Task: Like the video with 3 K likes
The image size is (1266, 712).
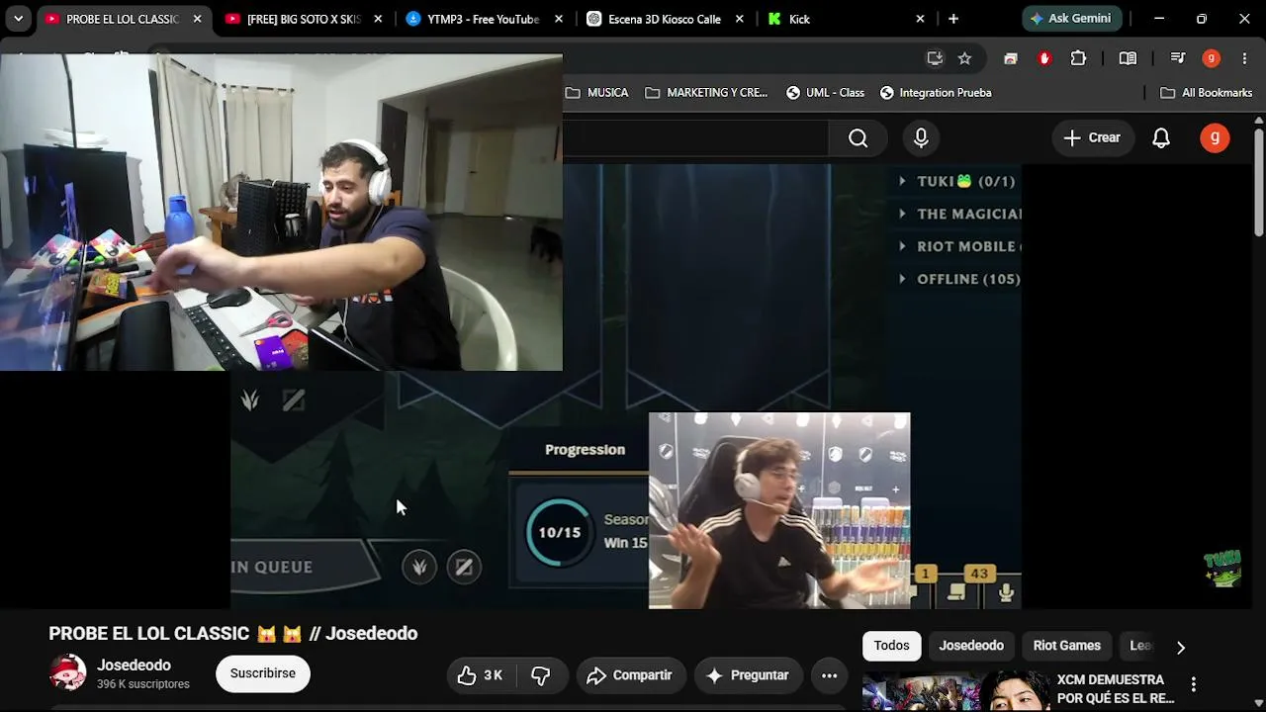Action: coord(481,675)
